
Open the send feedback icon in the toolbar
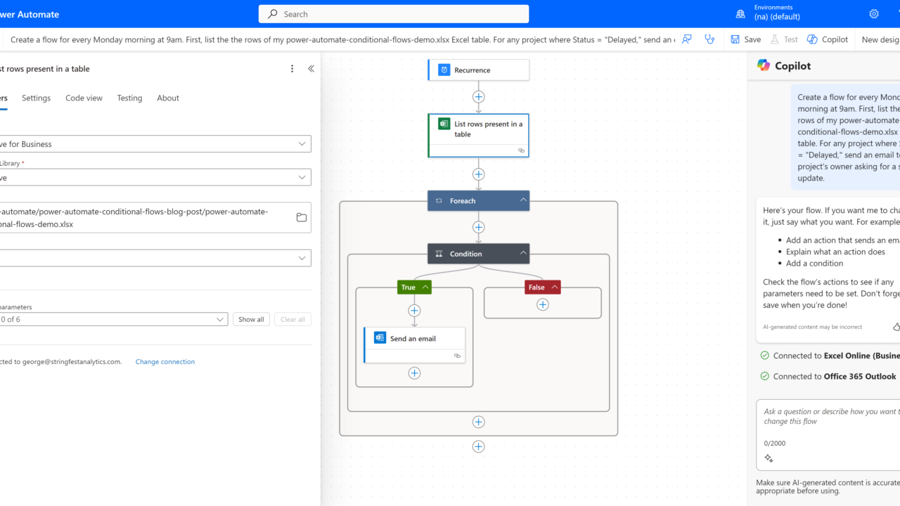pos(687,39)
